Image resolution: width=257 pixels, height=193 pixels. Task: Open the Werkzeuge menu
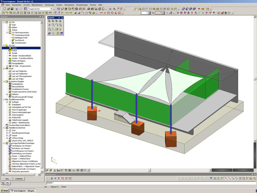pos(50,5)
